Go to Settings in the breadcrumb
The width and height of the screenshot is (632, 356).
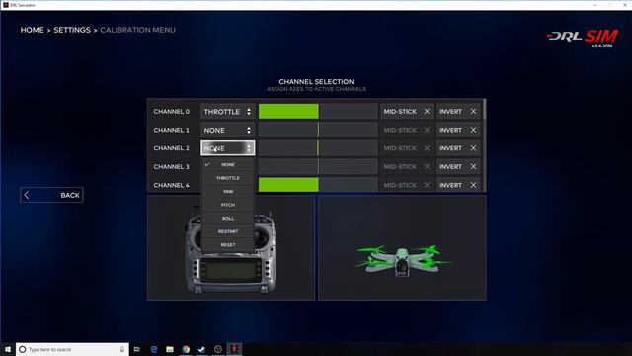72,30
